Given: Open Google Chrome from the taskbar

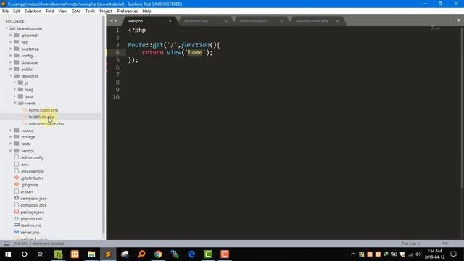Looking at the screenshot, I should [x=158, y=254].
